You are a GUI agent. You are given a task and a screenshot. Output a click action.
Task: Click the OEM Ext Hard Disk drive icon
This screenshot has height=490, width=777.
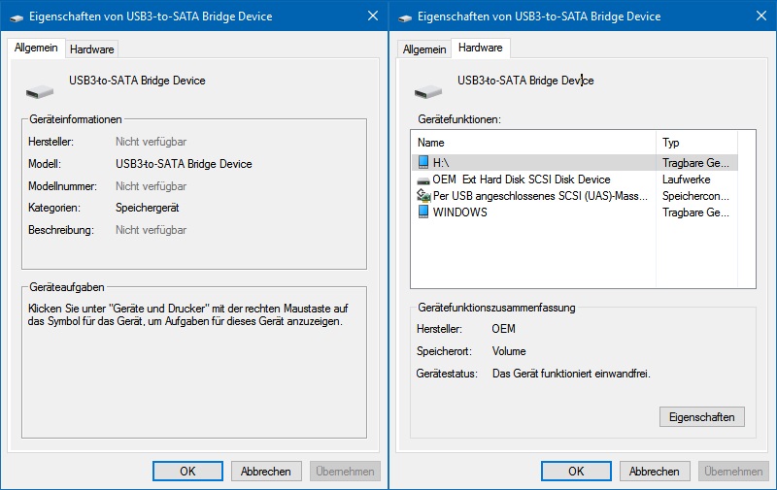(422, 180)
